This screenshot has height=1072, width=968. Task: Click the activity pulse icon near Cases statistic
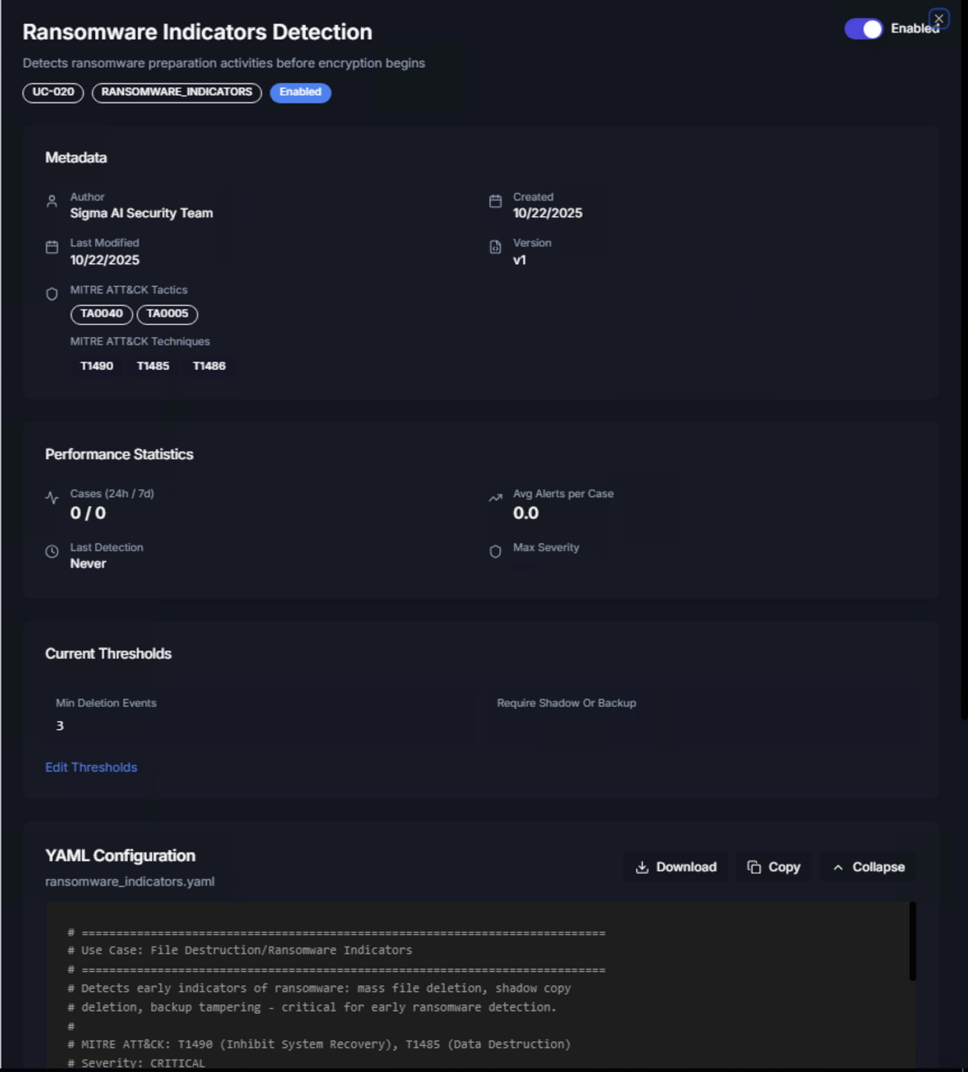coord(52,497)
